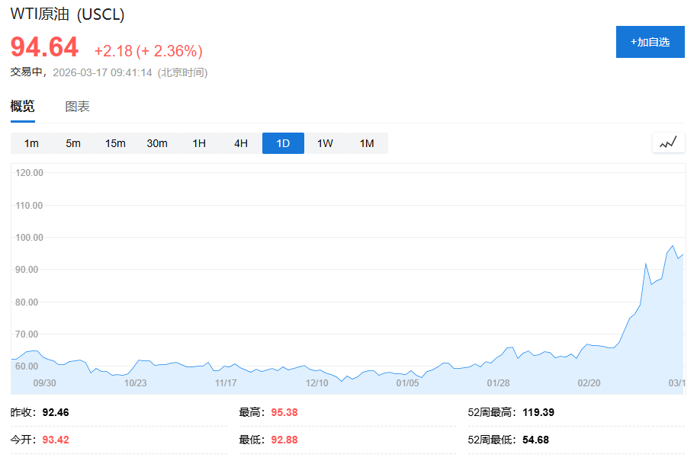Click the current price 94.64
Screen dimensions: 697x464
44,47
